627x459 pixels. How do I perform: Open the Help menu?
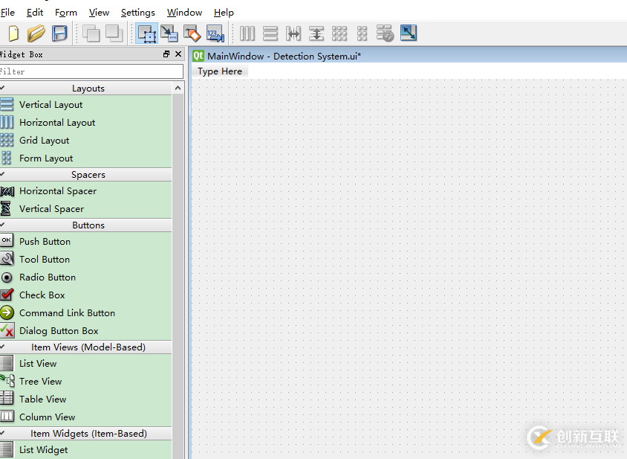224,13
